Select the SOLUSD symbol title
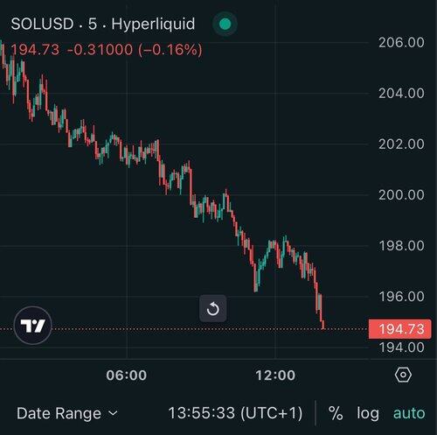 click(x=42, y=24)
